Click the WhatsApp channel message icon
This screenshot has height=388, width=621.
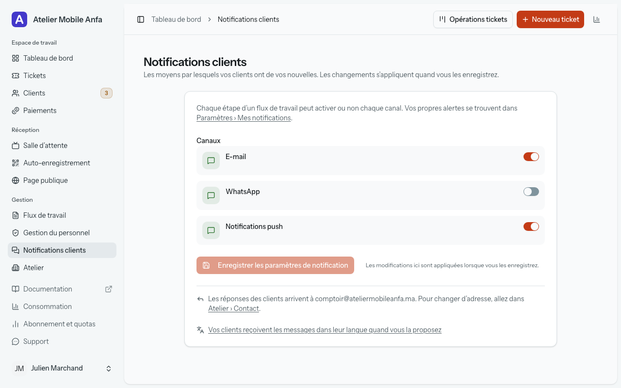click(211, 195)
